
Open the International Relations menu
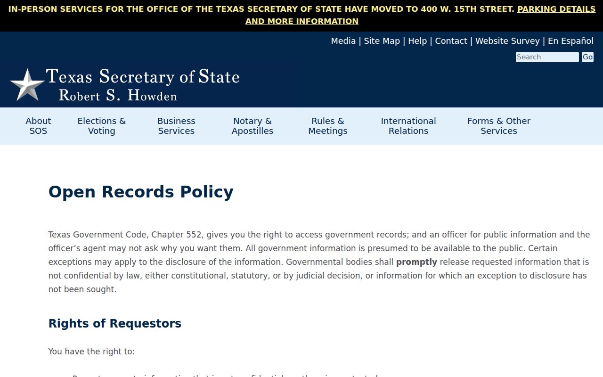click(x=408, y=126)
